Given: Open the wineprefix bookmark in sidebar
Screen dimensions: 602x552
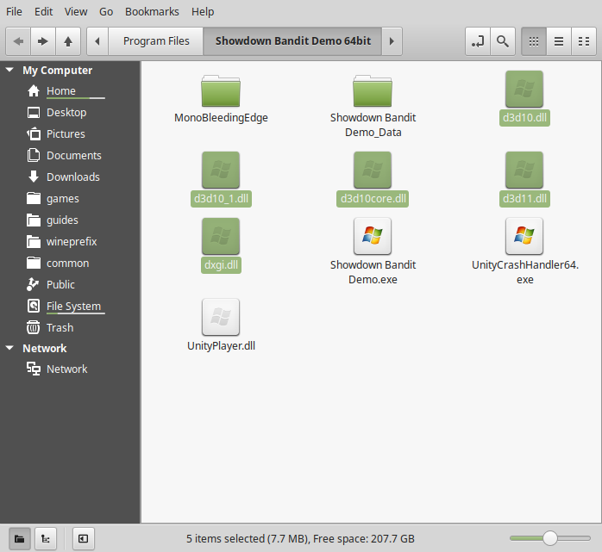Looking at the screenshot, I should (70, 241).
